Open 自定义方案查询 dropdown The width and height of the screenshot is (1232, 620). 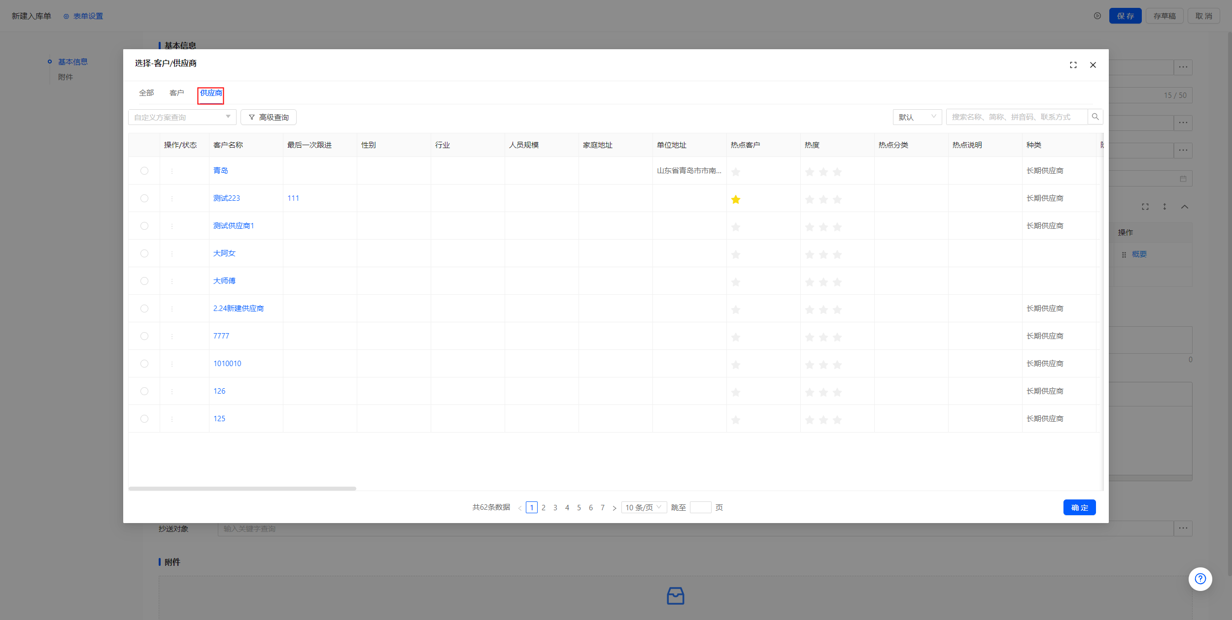pyautogui.click(x=182, y=117)
